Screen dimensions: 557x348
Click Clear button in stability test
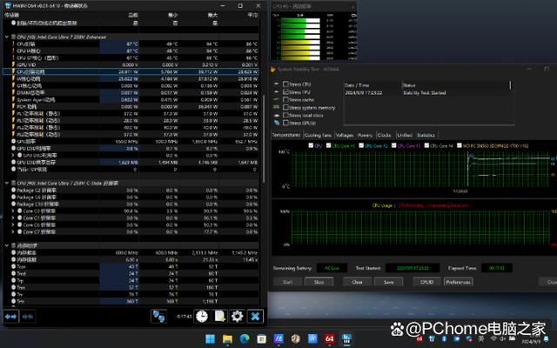[x=357, y=282]
